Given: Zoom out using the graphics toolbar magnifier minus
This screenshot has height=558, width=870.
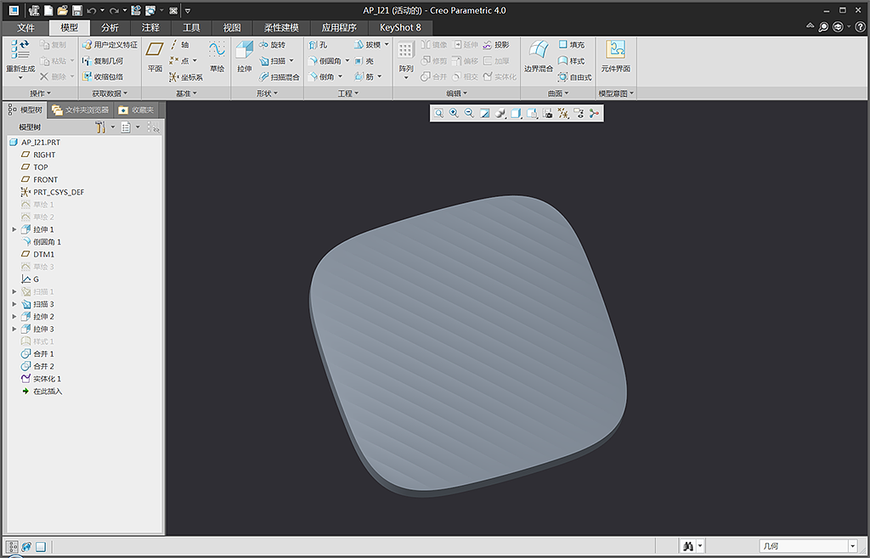Looking at the screenshot, I should pos(469,113).
